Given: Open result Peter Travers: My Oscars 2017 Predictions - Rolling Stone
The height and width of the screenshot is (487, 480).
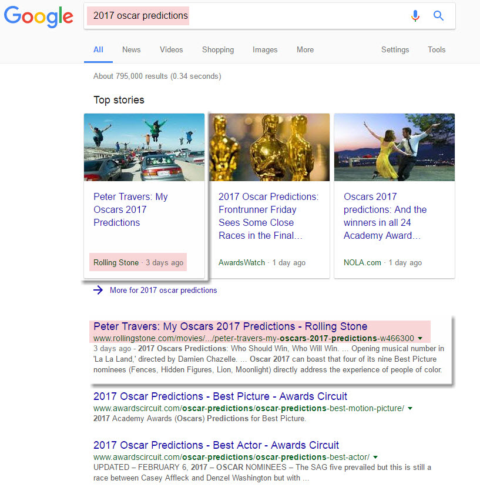Looking at the screenshot, I should point(230,326).
